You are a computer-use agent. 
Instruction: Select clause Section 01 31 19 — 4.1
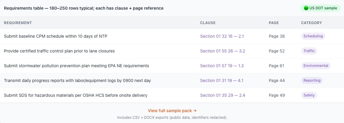(x=221, y=80)
